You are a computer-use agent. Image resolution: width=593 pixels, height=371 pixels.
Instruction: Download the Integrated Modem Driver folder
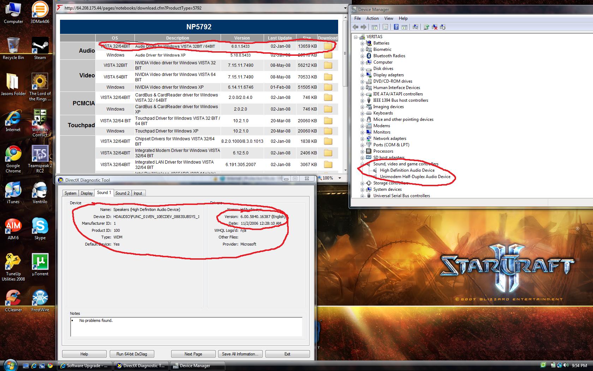[x=328, y=153]
